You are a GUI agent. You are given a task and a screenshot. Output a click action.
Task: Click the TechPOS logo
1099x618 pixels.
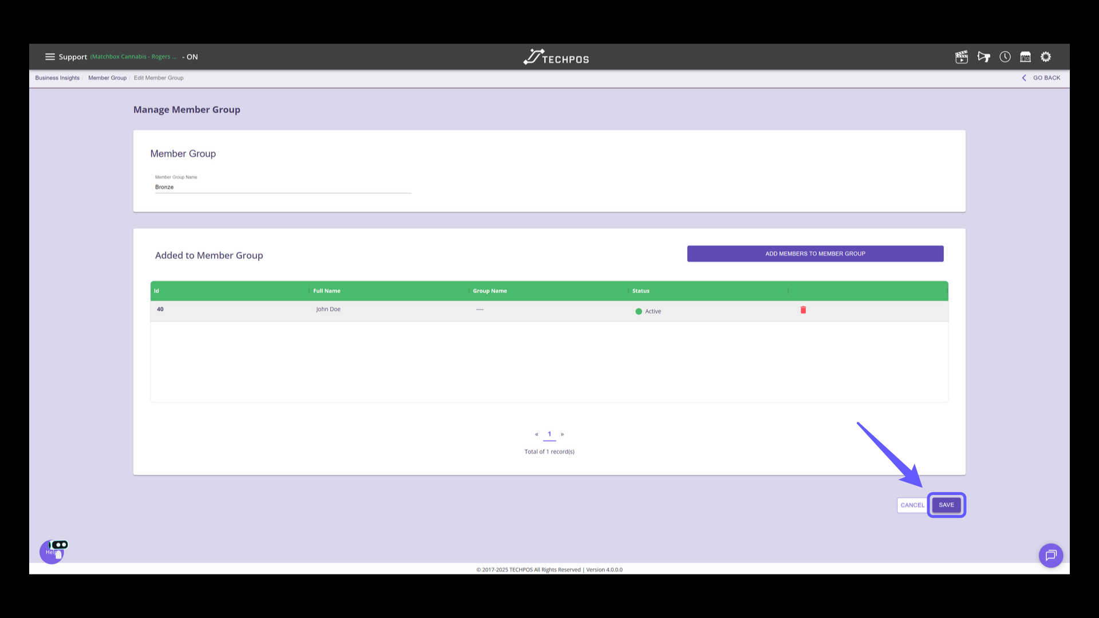coord(556,57)
